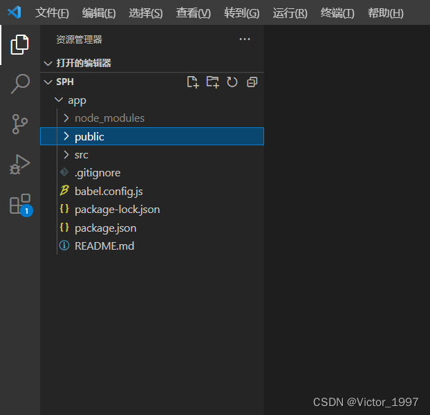Click the README.md info icon
The width and height of the screenshot is (430, 415).
[64, 246]
